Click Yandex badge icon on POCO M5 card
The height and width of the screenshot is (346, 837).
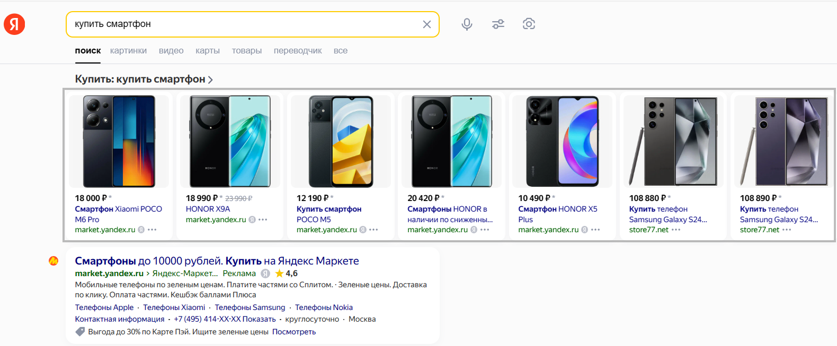[x=362, y=230]
